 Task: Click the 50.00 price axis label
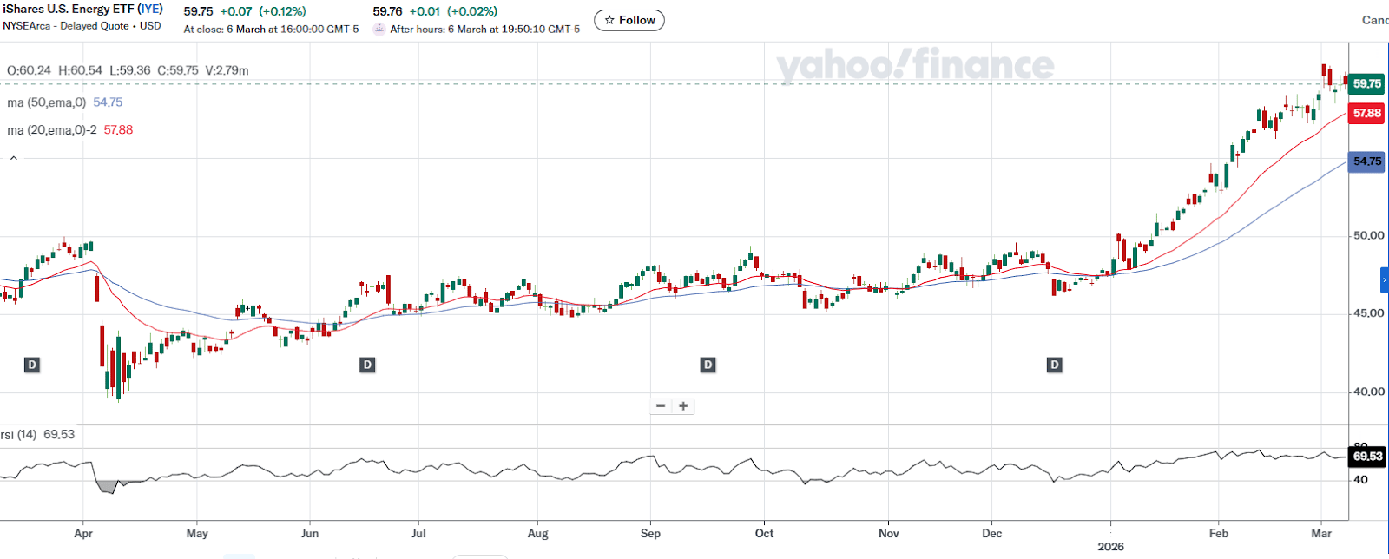click(1369, 235)
